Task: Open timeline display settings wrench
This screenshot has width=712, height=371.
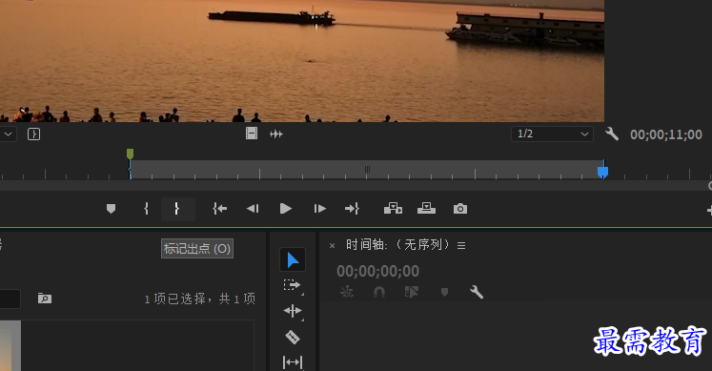Action: tap(477, 292)
